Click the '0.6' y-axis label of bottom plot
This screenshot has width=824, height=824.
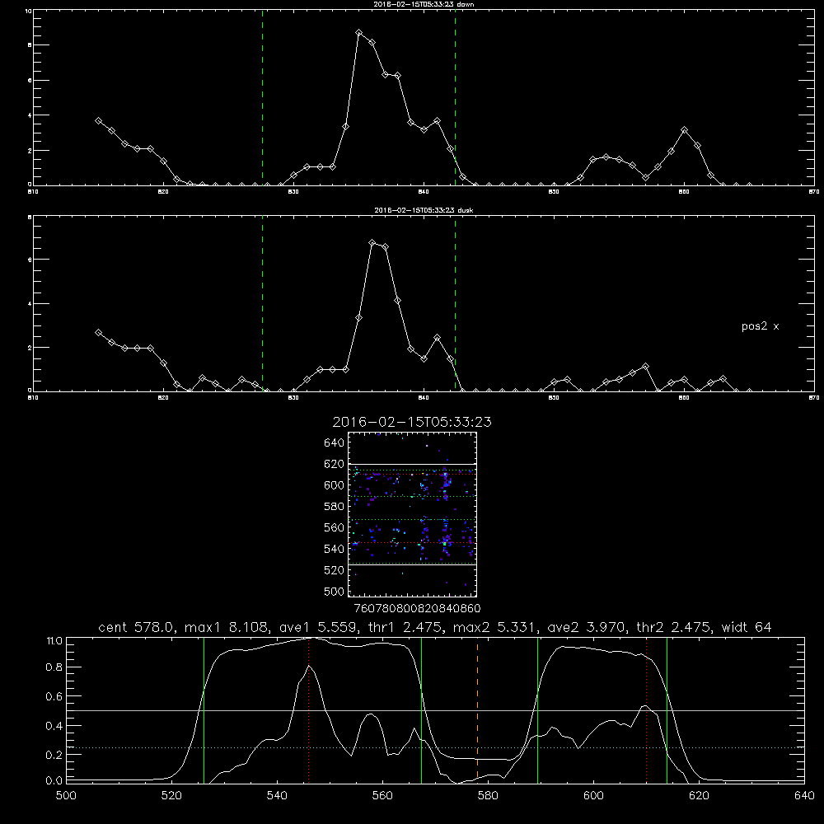coord(54,696)
